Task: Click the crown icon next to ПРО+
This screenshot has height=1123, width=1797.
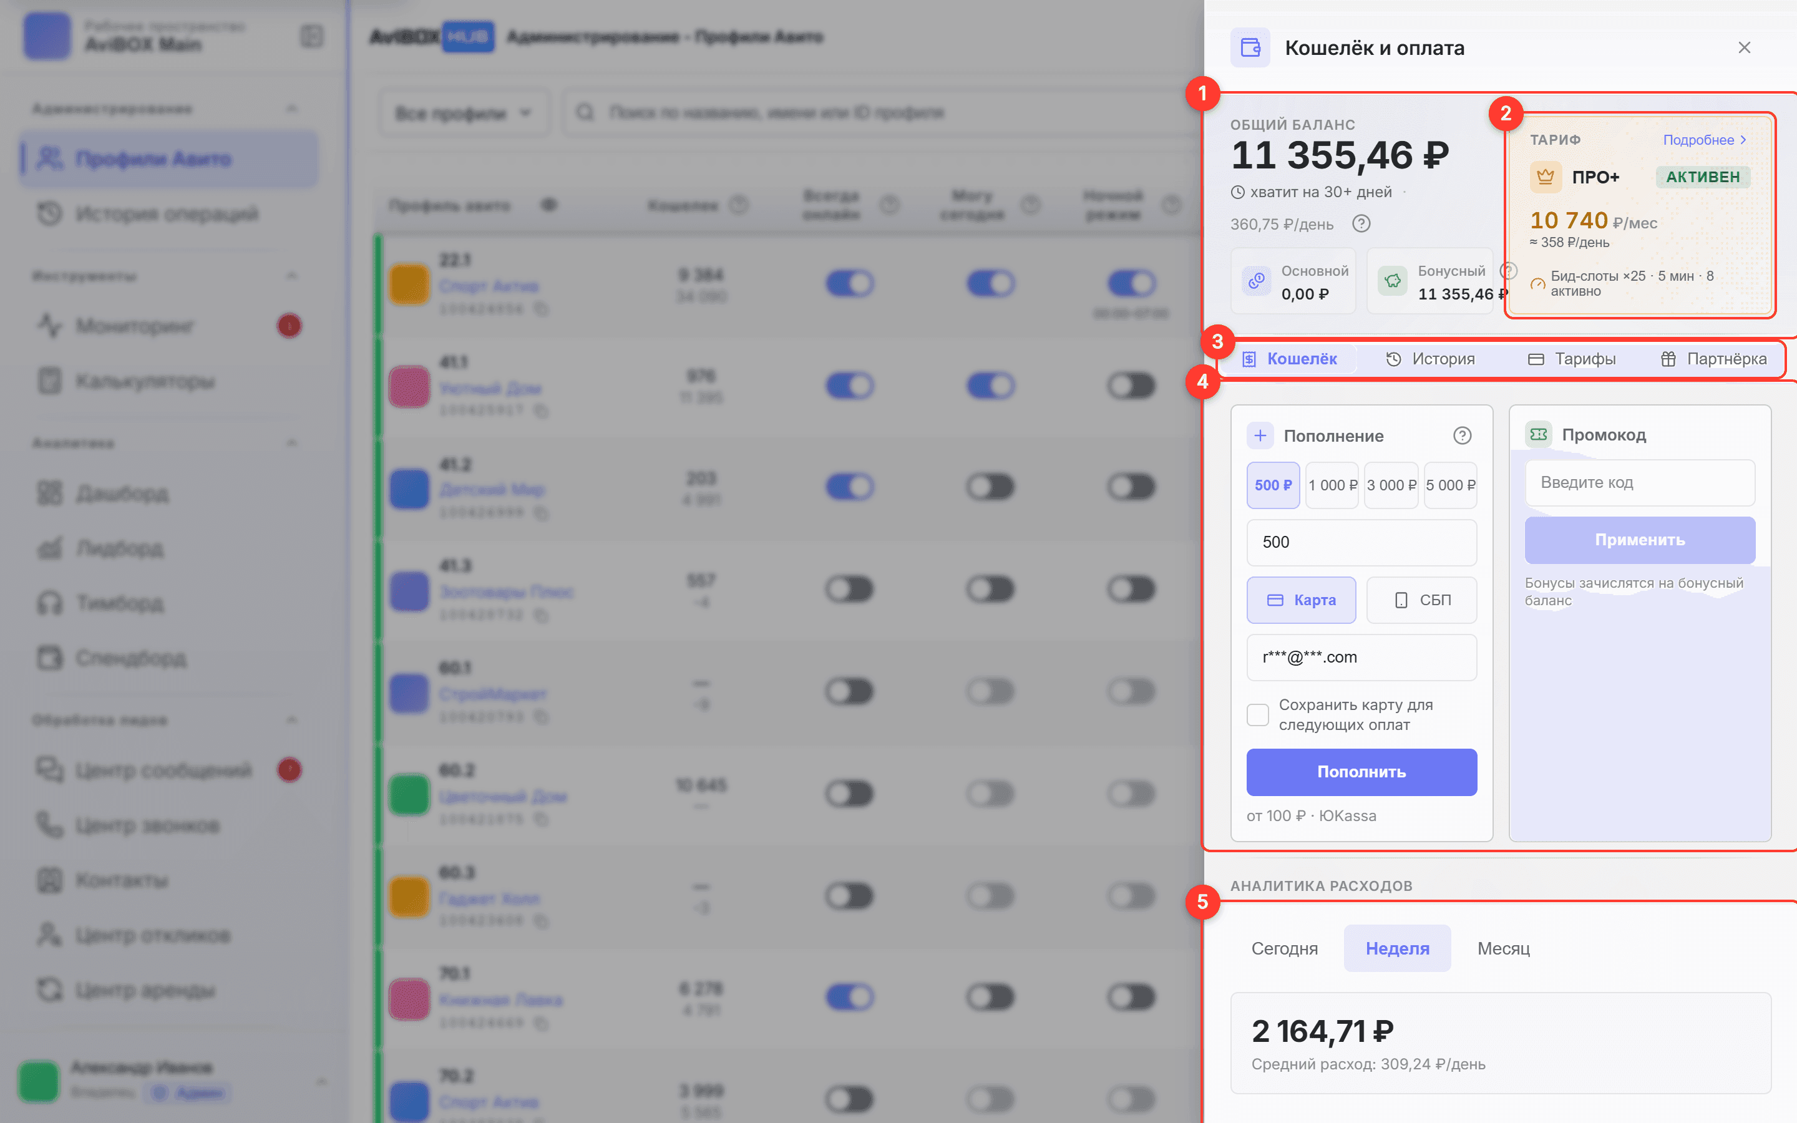Action: point(1546,177)
